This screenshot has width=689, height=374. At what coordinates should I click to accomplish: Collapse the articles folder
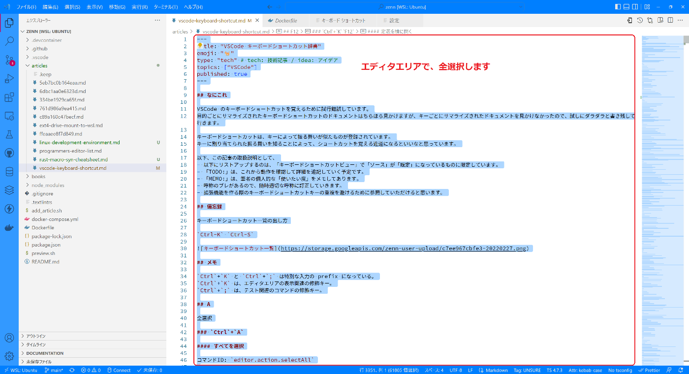93,65
